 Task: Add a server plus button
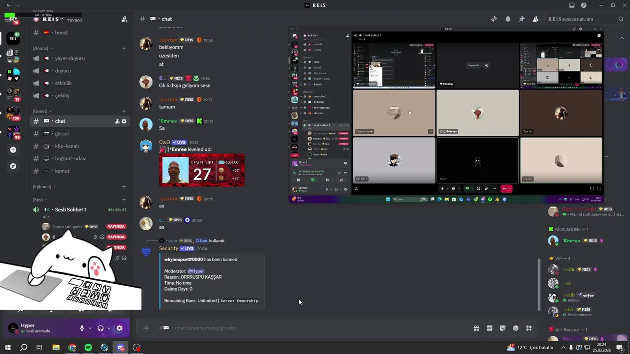tap(13, 150)
